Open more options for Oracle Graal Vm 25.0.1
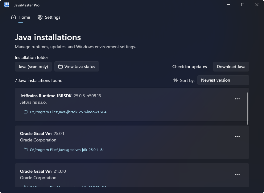The width and height of the screenshot is (264, 193). [237, 137]
